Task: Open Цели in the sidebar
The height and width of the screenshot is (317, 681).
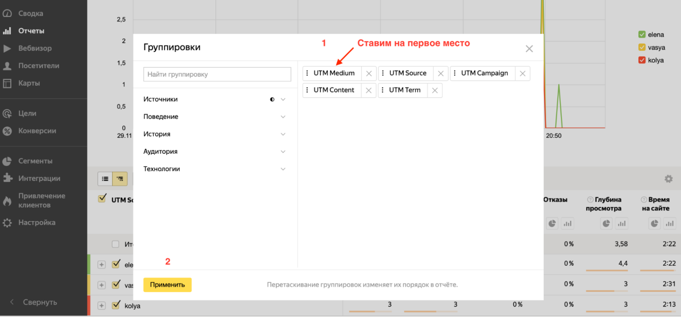Action: click(x=27, y=113)
